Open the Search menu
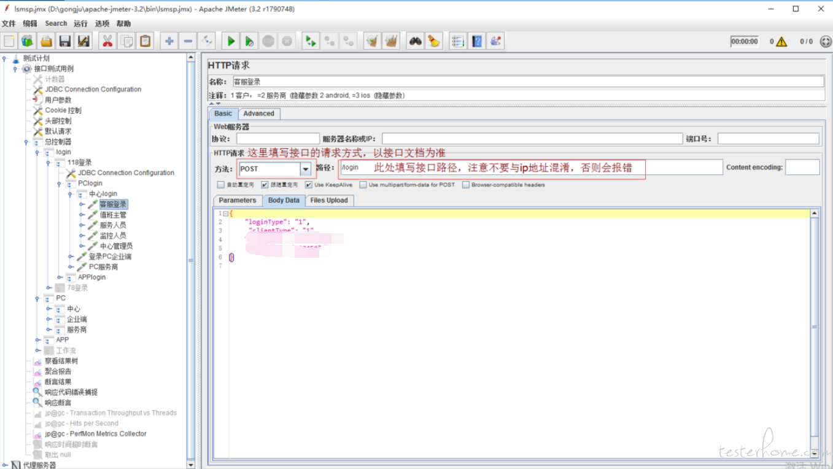 click(56, 23)
